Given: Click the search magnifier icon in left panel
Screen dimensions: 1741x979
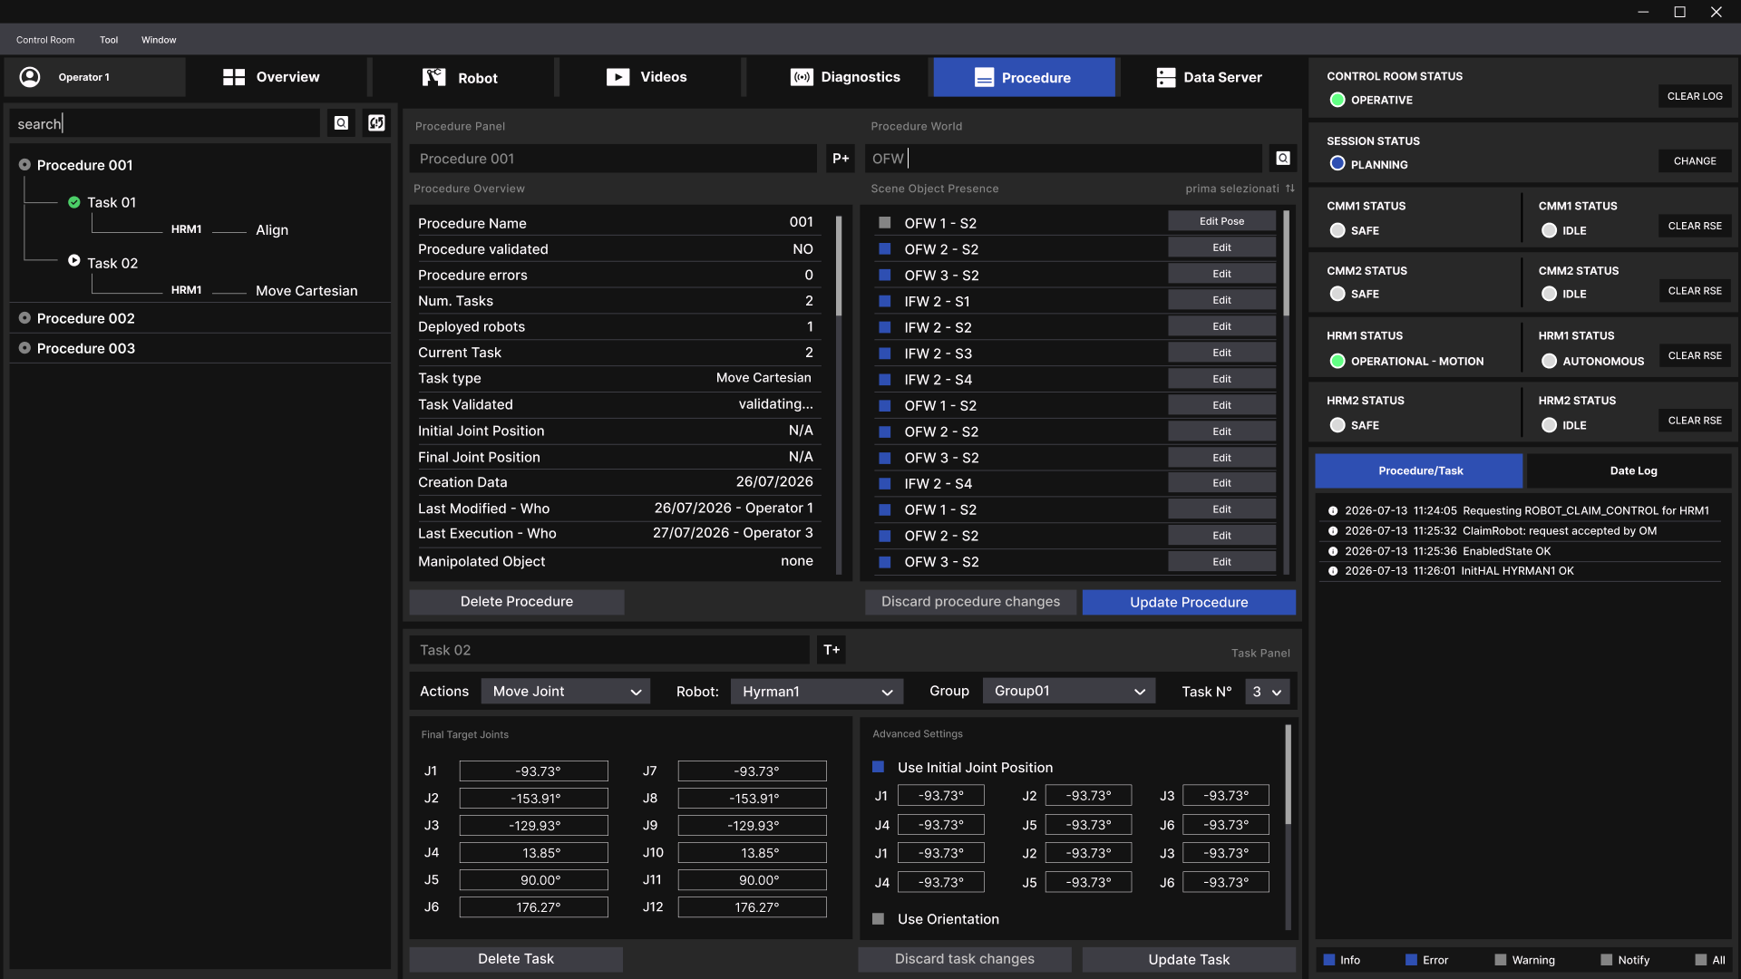Looking at the screenshot, I should (341, 123).
